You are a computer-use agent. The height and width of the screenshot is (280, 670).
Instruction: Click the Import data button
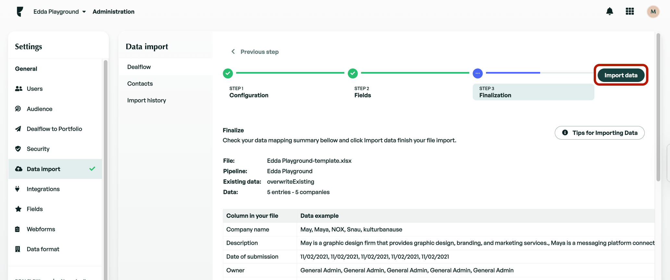(621, 75)
